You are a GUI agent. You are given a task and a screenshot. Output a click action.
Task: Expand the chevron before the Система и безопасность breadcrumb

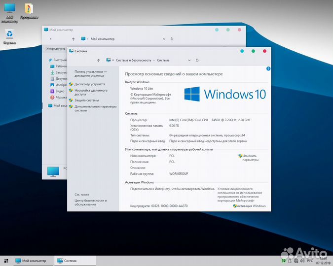[x=113, y=61]
